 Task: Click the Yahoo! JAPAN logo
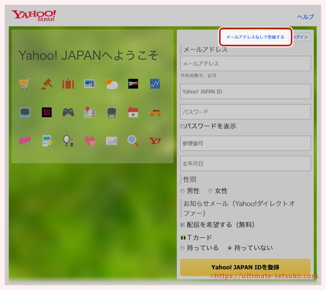(34, 16)
